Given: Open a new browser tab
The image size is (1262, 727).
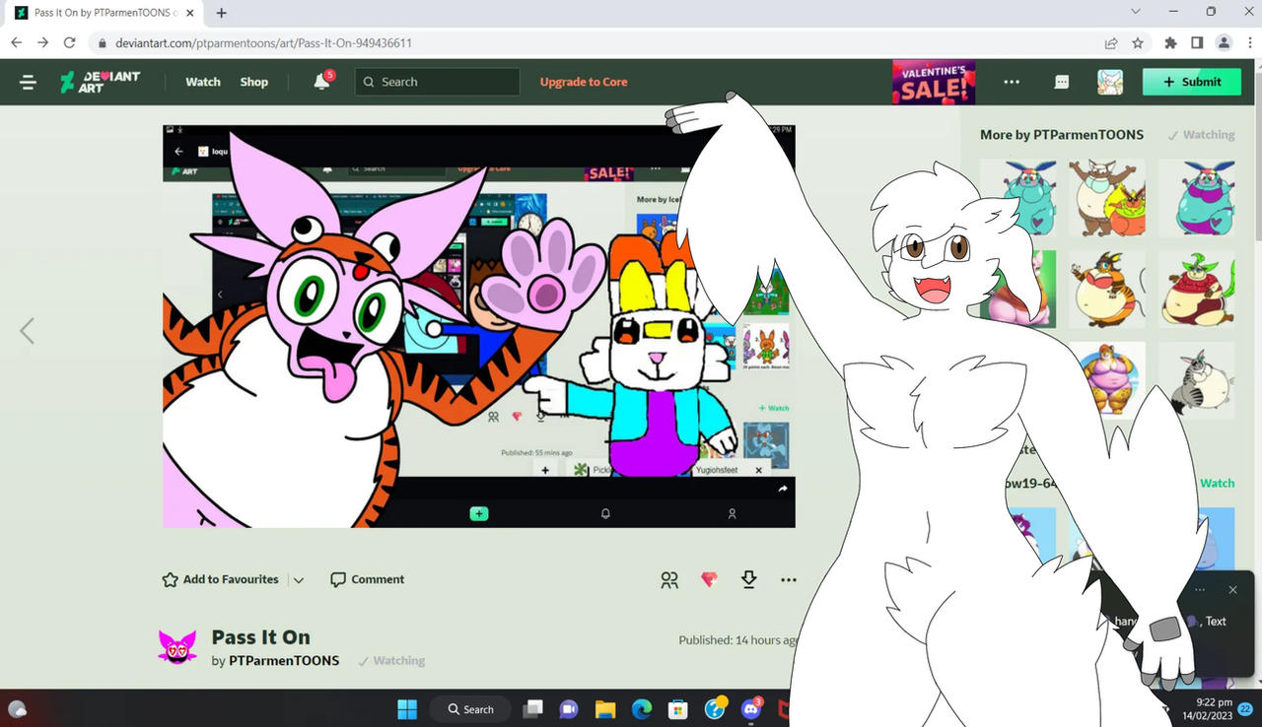Looking at the screenshot, I should click(221, 13).
